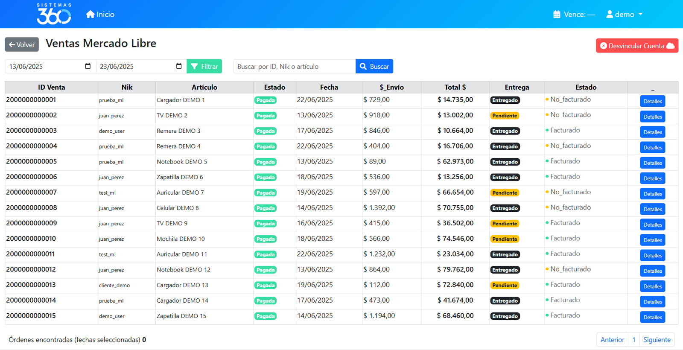Click the Total $ column header
This screenshot has width=683, height=350.
[455, 87]
